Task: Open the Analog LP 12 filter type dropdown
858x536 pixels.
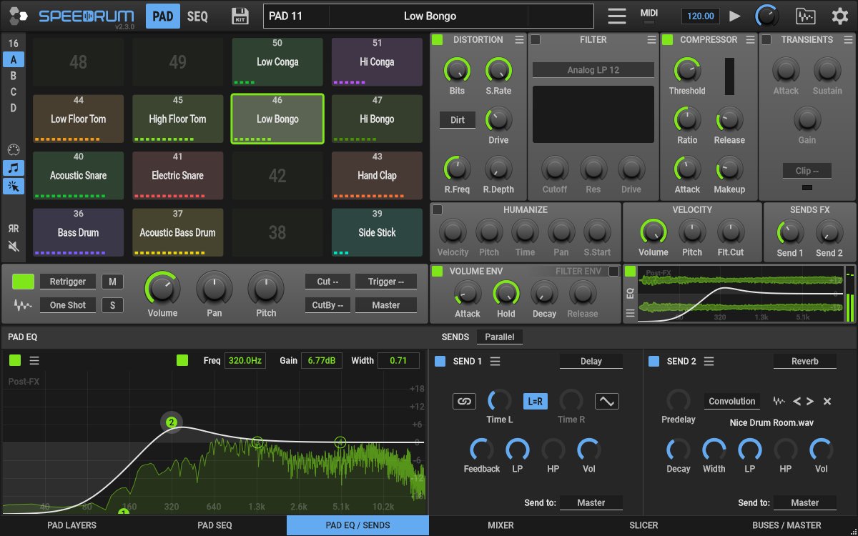Action: coord(593,70)
